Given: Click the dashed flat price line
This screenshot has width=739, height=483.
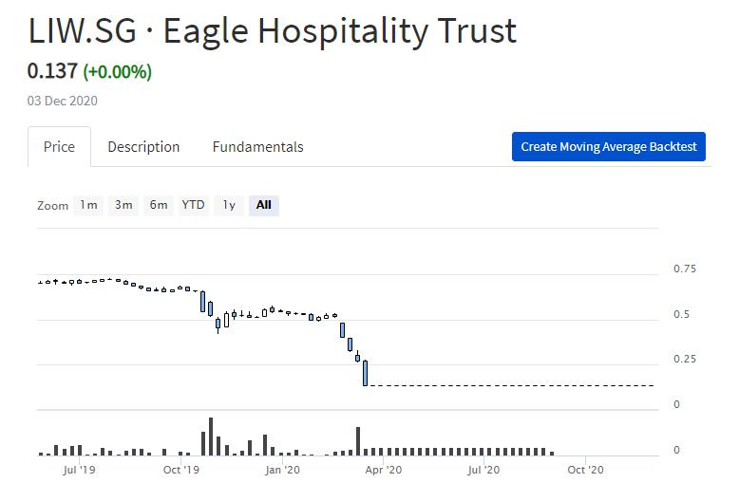Looking at the screenshot, I should point(513,385).
